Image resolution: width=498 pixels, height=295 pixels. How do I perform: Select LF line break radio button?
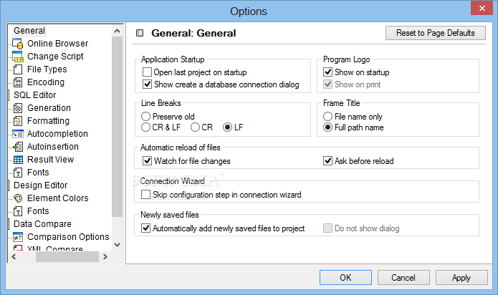(227, 127)
